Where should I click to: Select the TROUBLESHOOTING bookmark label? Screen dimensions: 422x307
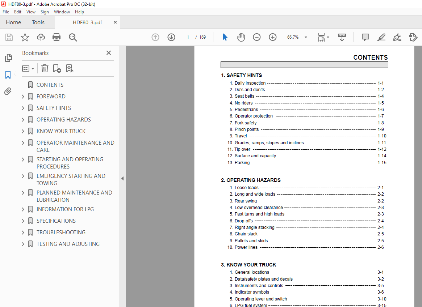[x=61, y=233]
